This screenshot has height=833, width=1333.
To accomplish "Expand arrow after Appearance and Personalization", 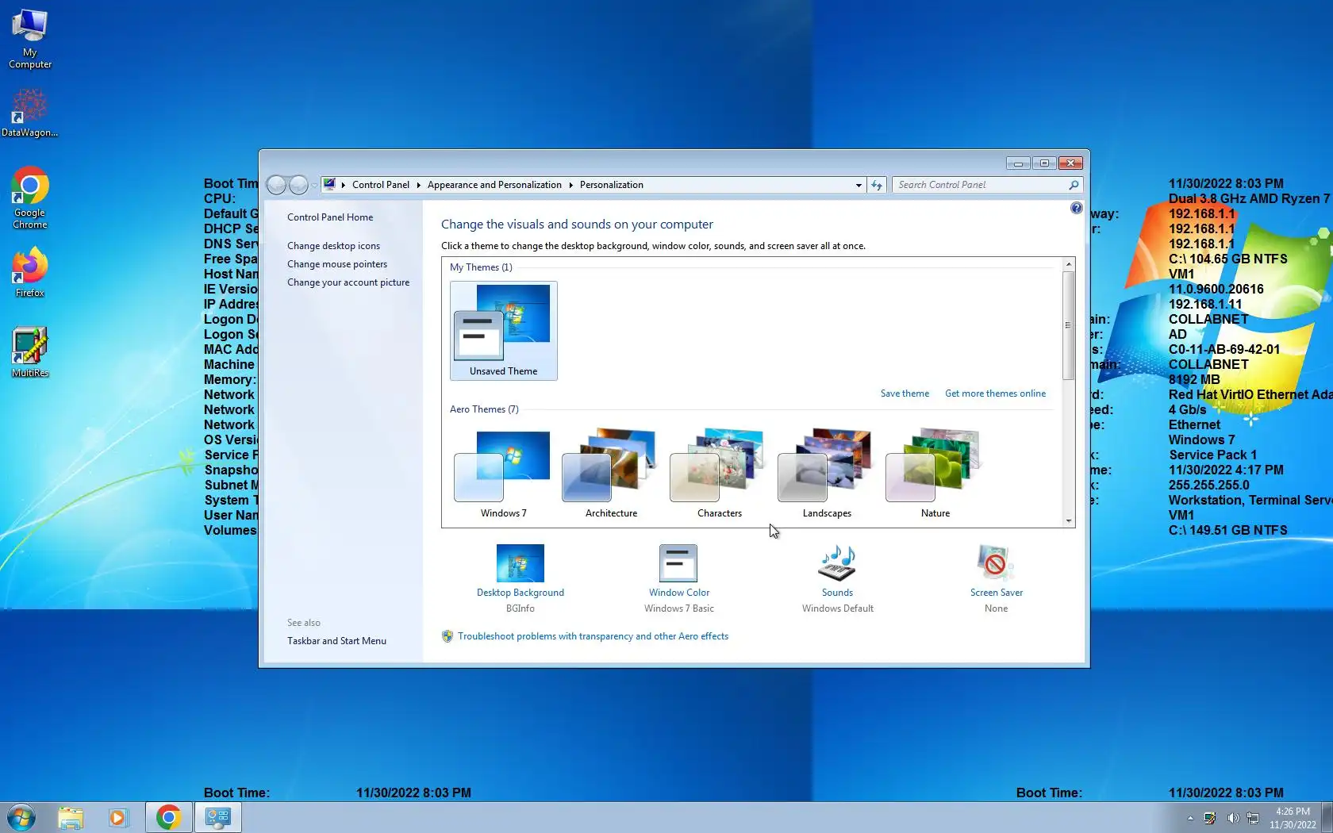I will click(570, 185).
